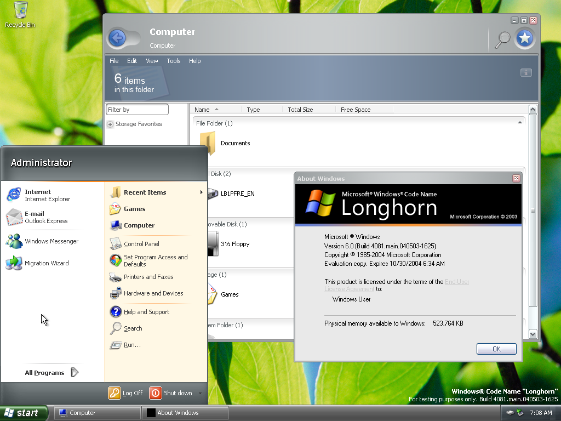Open the View menu

coord(152,61)
